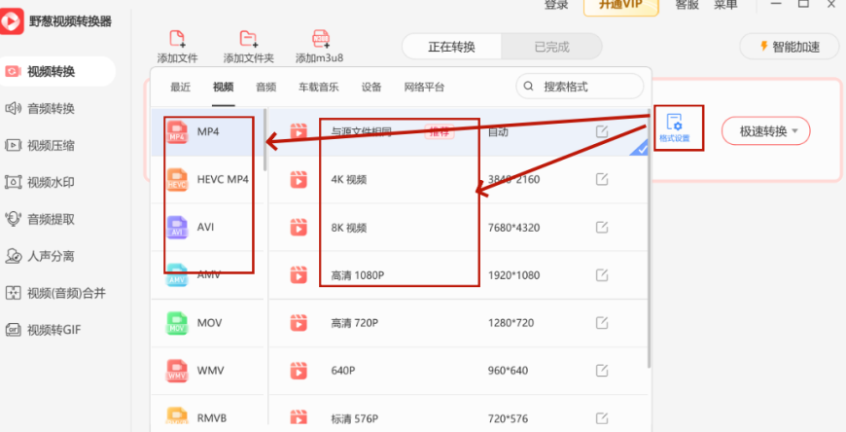Open the 极速转换 dropdown
The height and width of the screenshot is (432, 846).
pyautogui.click(x=765, y=131)
